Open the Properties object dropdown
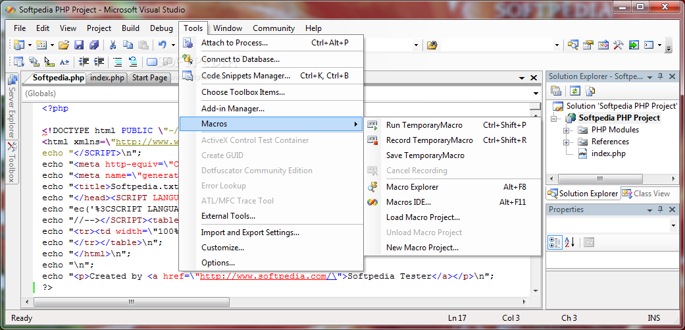The width and height of the screenshot is (685, 330). 672,225
